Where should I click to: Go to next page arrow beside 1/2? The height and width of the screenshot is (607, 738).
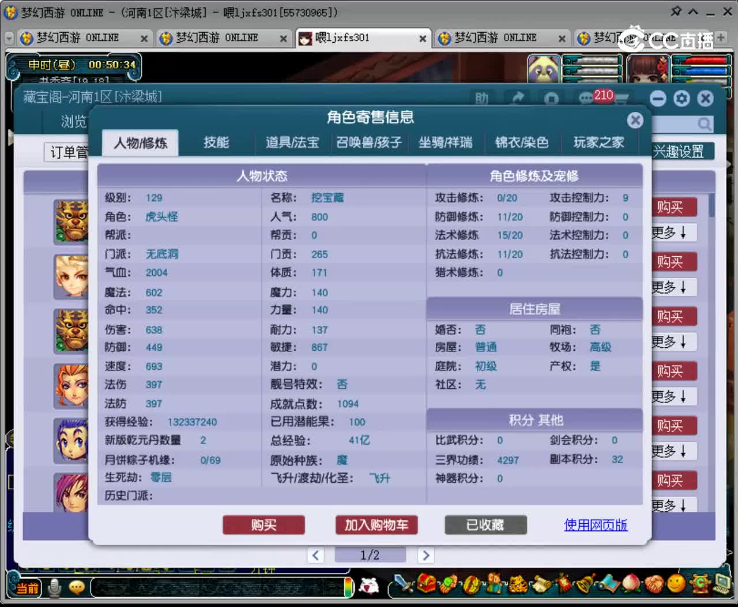(x=426, y=555)
